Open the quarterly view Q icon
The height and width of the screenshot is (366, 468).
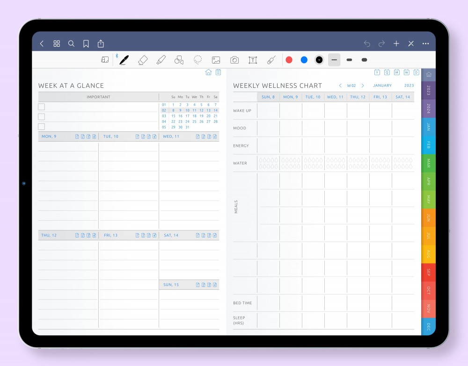point(387,72)
